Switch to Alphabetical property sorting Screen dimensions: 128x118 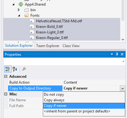point(15,69)
